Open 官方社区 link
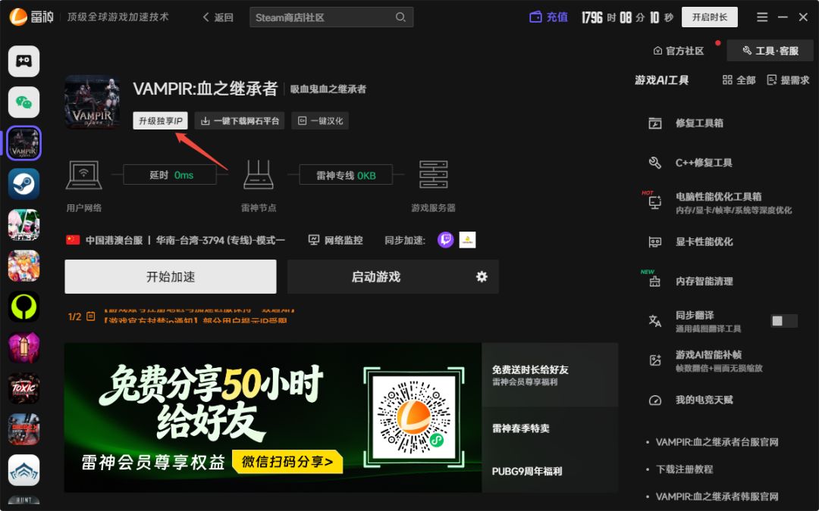Image resolution: width=819 pixels, height=511 pixels. tap(679, 51)
